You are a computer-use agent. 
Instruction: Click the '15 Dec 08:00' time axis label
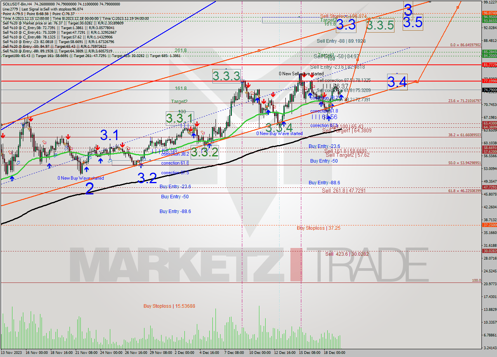point(309,353)
